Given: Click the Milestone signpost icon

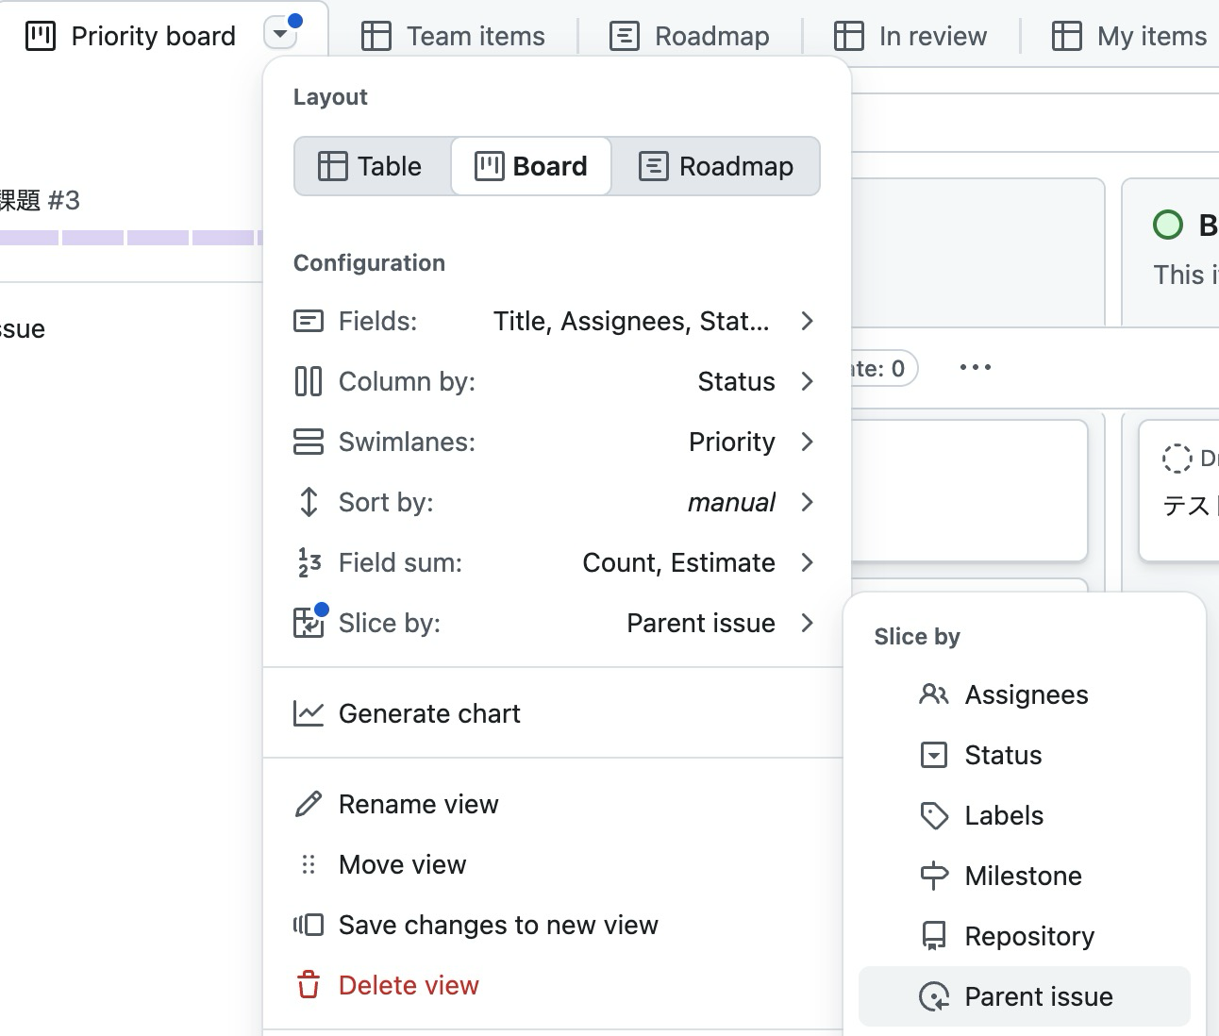Looking at the screenshot, I should coord(934,876).
